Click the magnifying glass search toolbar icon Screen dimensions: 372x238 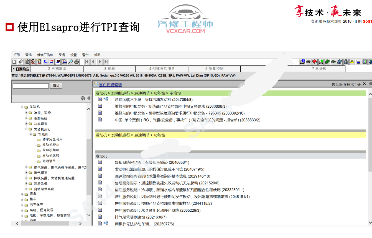click(71, 62)
